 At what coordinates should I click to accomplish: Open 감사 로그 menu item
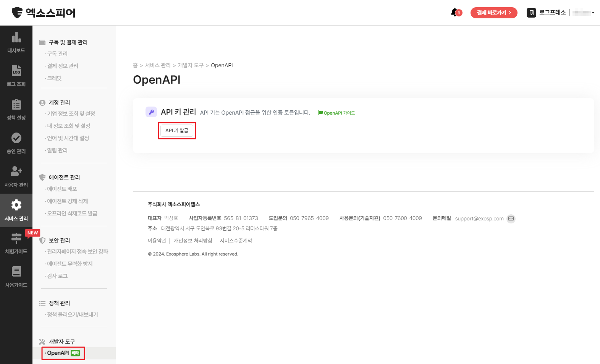coord(57,276)
